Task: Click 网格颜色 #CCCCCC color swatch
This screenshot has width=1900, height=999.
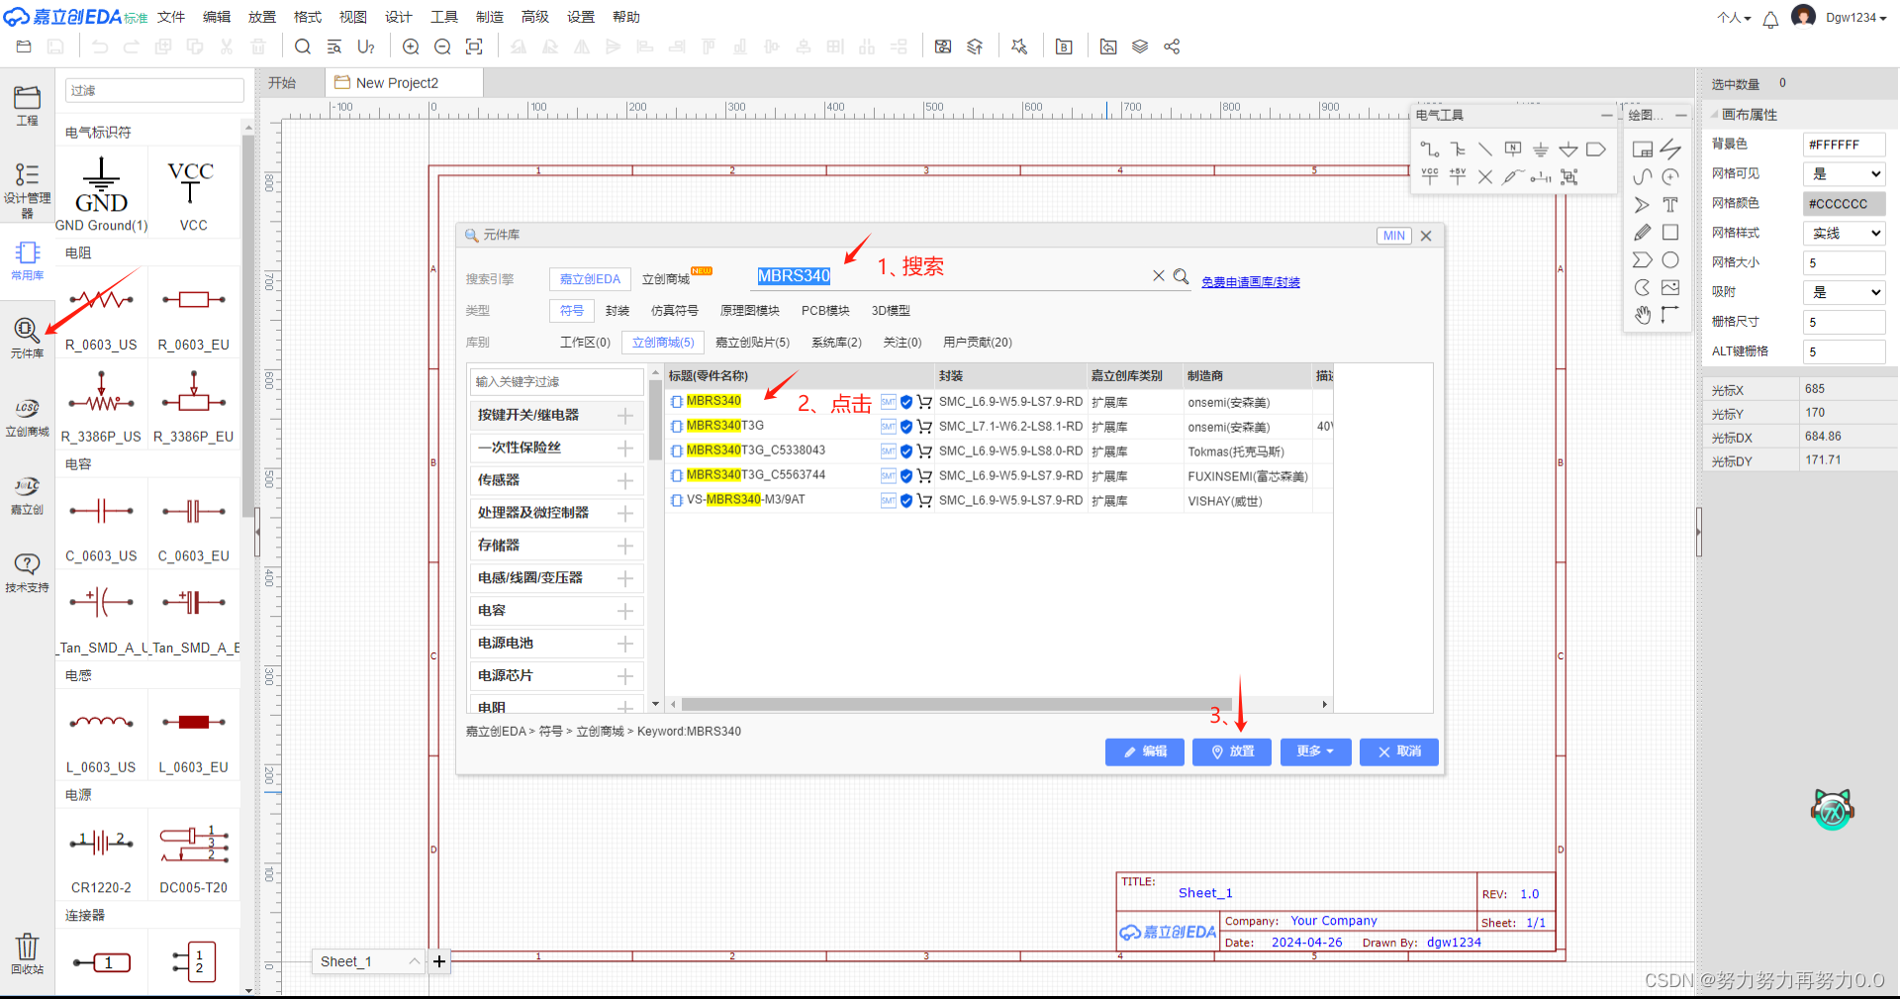Action: [1844, 204]
